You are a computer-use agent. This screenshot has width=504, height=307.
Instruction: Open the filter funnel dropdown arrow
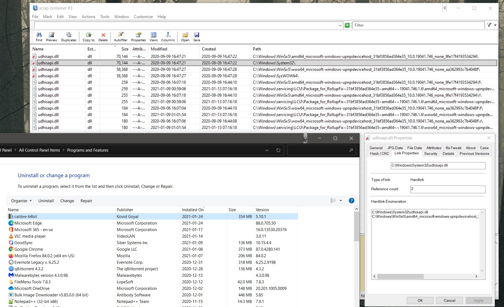[495, 25]
